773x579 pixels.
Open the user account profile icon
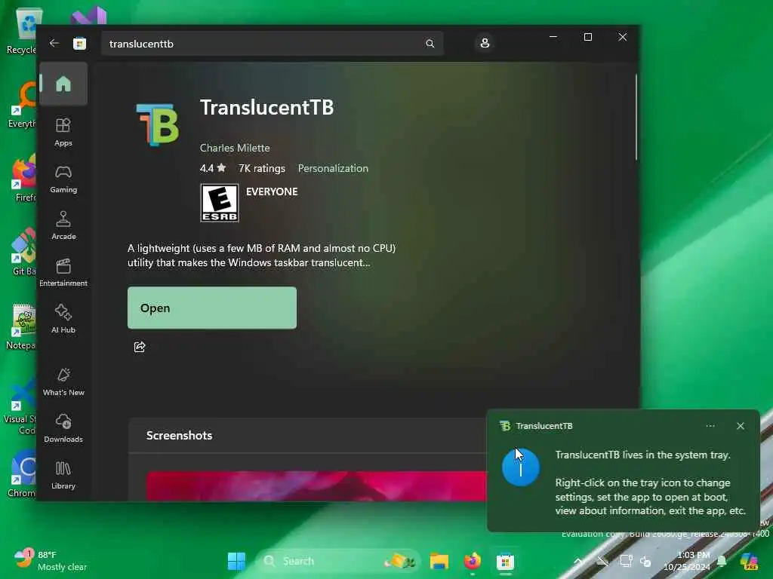click(485, 43)
